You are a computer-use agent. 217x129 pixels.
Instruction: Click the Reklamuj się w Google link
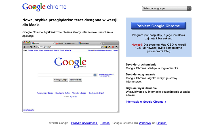(x=45, y=93)
